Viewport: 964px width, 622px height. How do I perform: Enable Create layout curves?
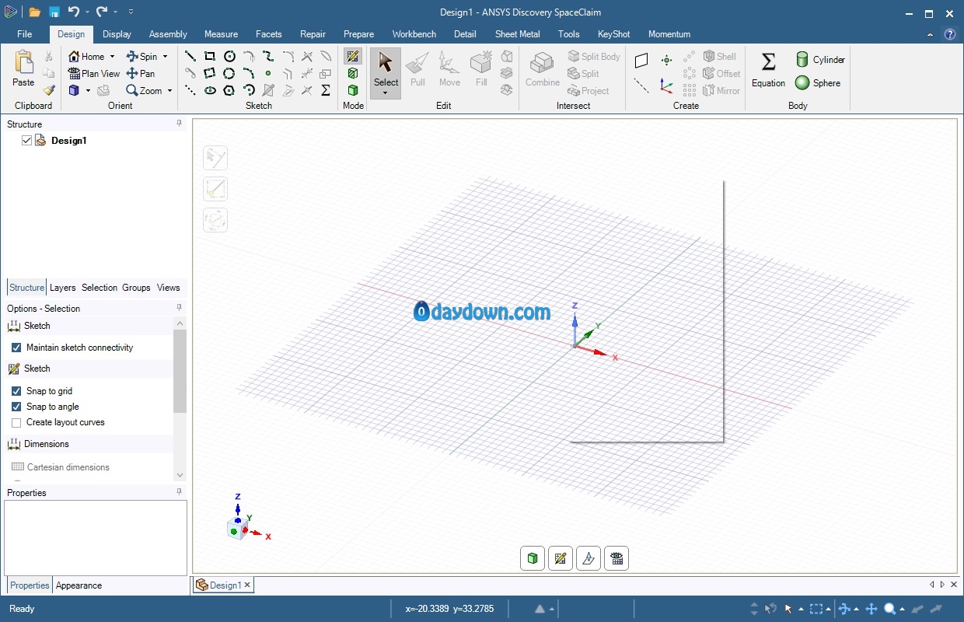[x=16, y=422]
